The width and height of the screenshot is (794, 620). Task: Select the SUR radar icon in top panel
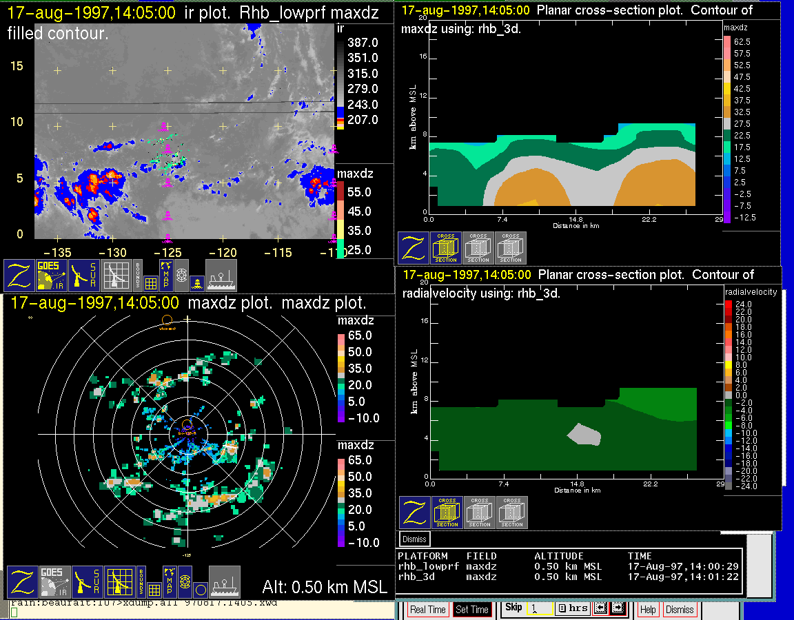tap(85, 275)
